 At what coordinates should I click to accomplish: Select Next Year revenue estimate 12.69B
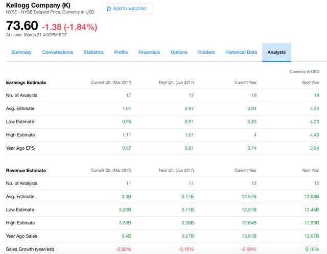(312, 196)
